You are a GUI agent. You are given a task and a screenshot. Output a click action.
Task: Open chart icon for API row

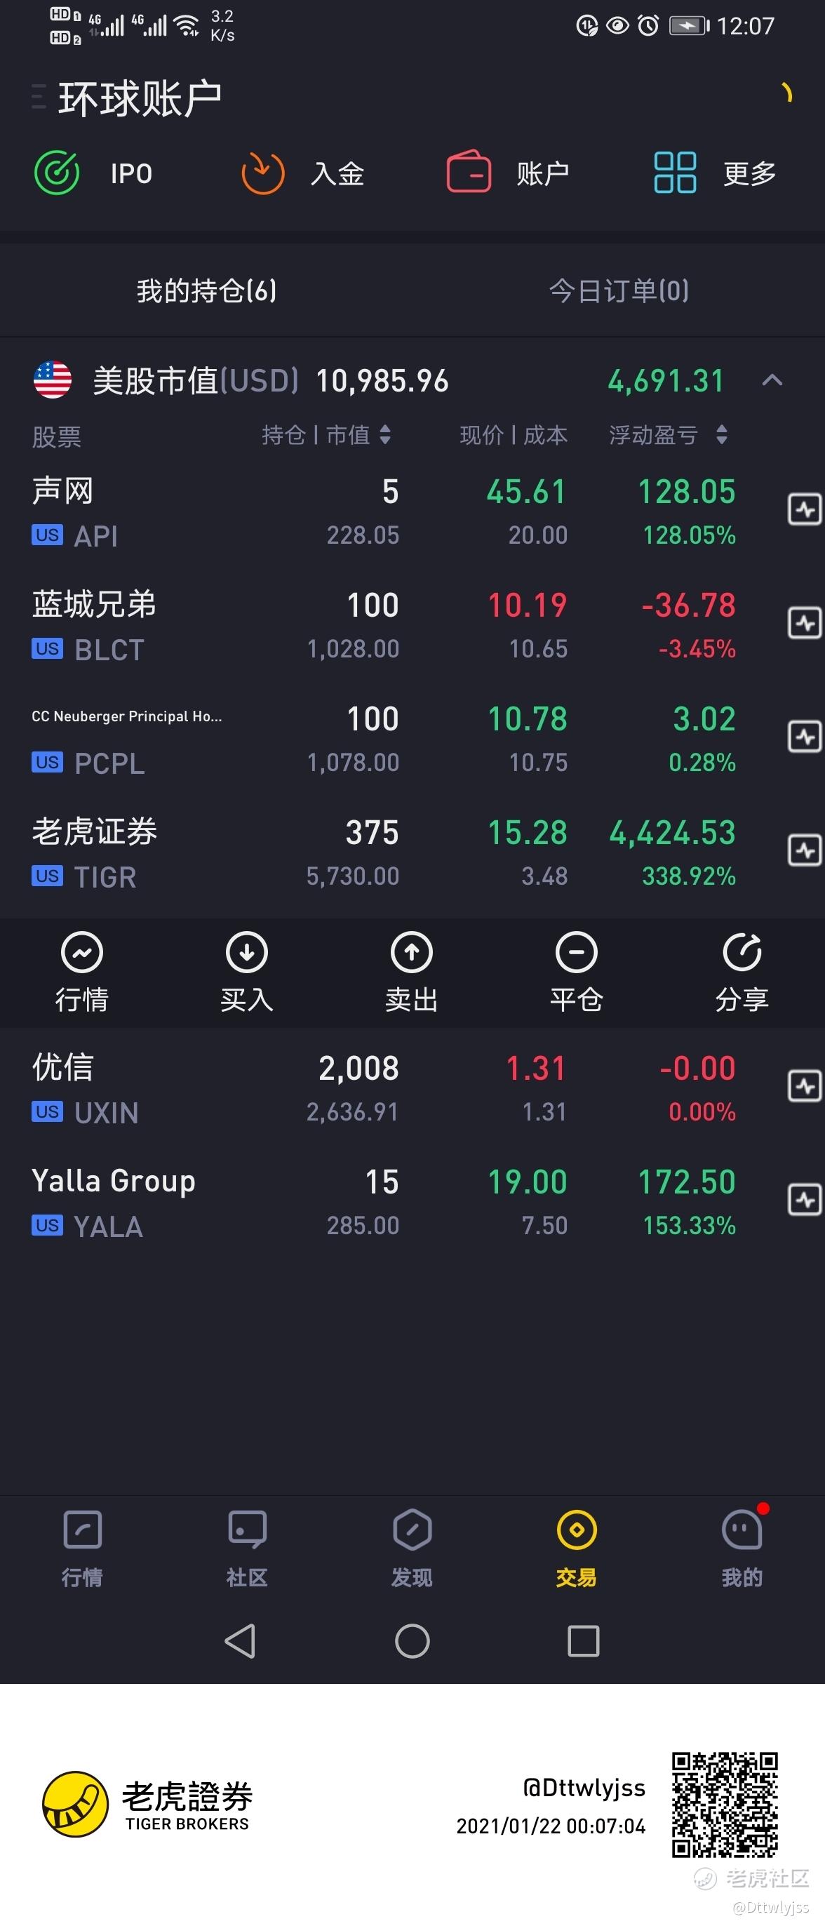tap(805, 510)
